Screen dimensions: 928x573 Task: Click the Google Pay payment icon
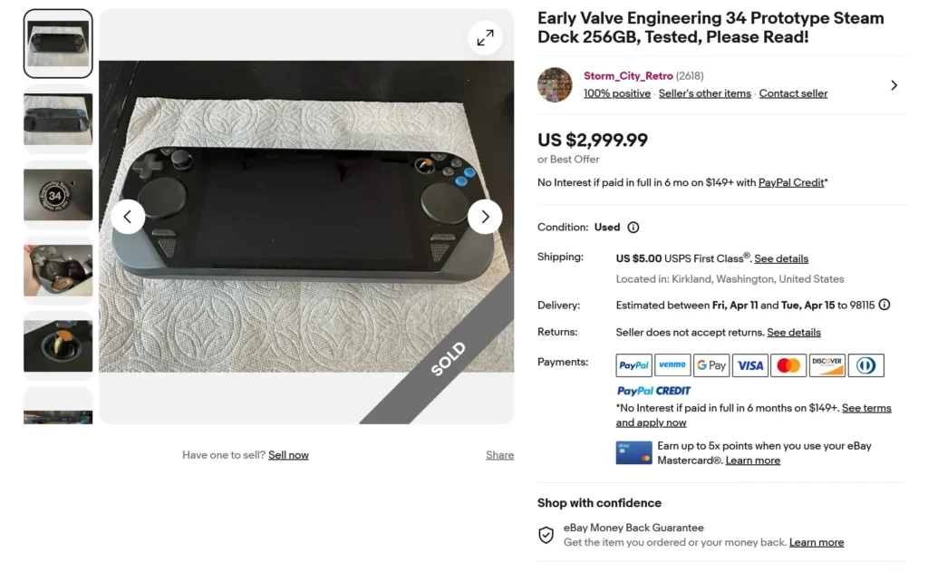[x=711, y=365]
